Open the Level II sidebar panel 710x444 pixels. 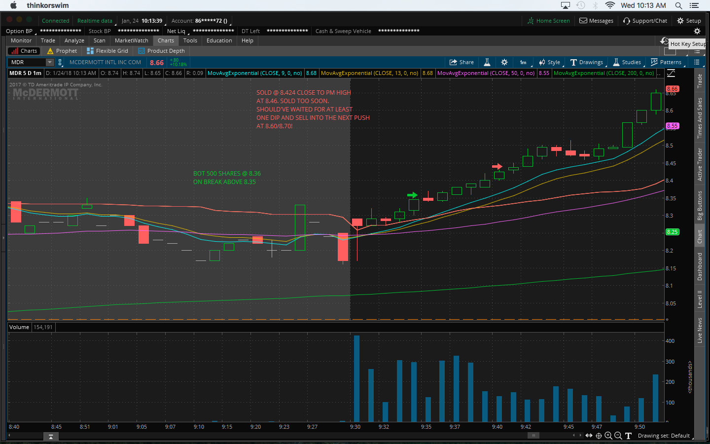[699, 299]
